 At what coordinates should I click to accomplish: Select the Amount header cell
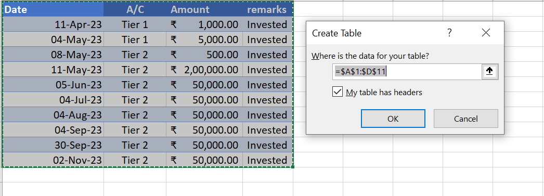click(x=204, y=9)
